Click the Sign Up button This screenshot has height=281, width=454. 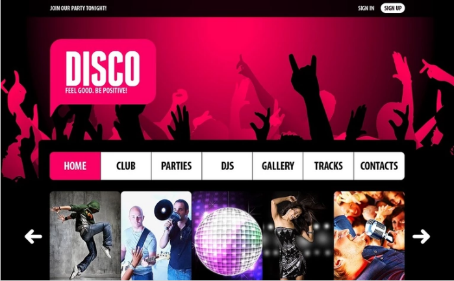392,8
